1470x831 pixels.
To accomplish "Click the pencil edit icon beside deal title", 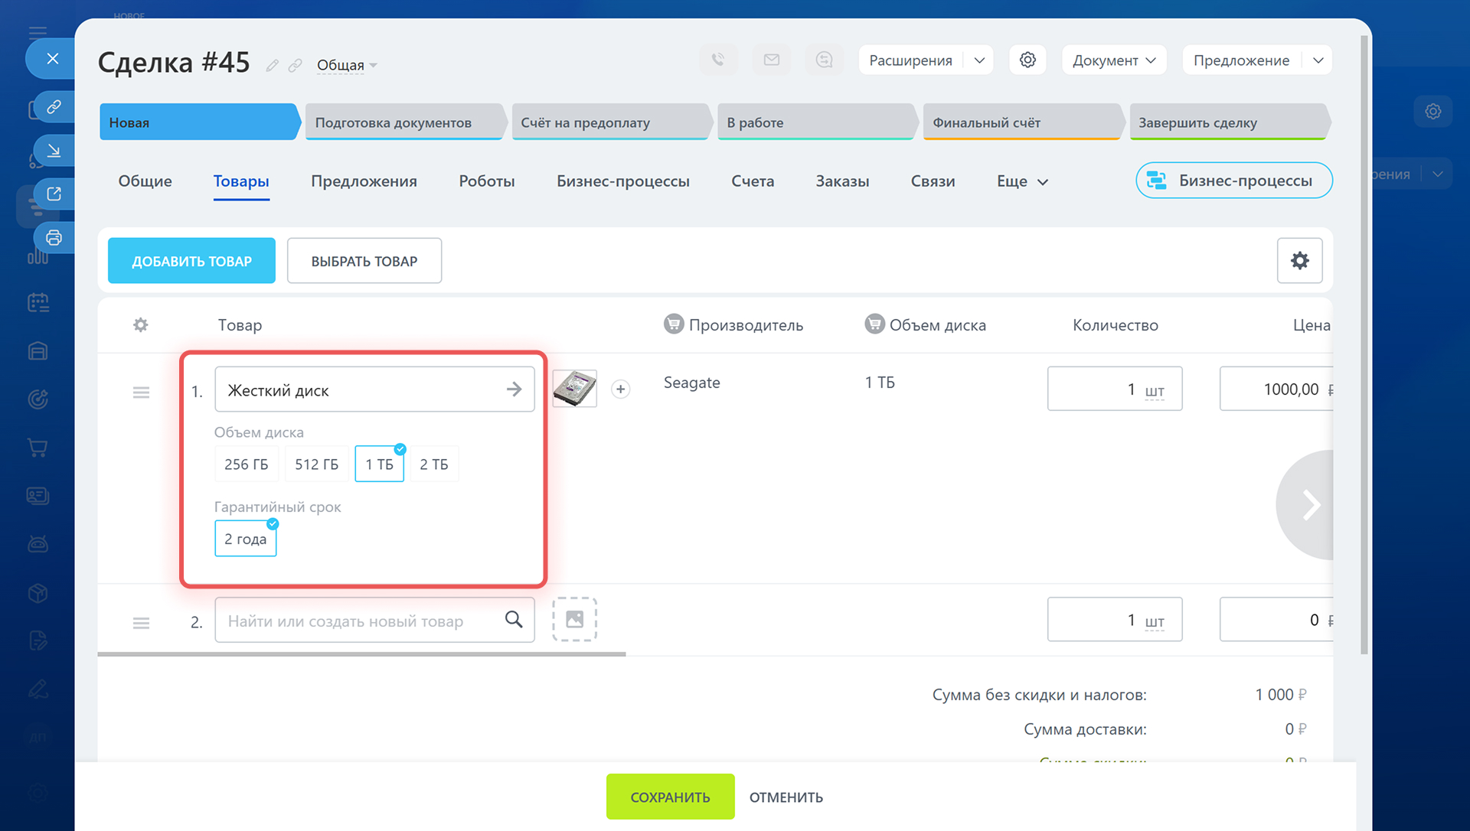I will point(272,66).
